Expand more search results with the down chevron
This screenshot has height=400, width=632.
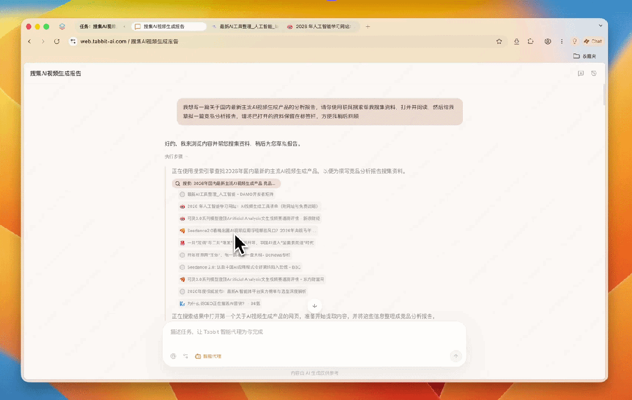coord(315,305)
